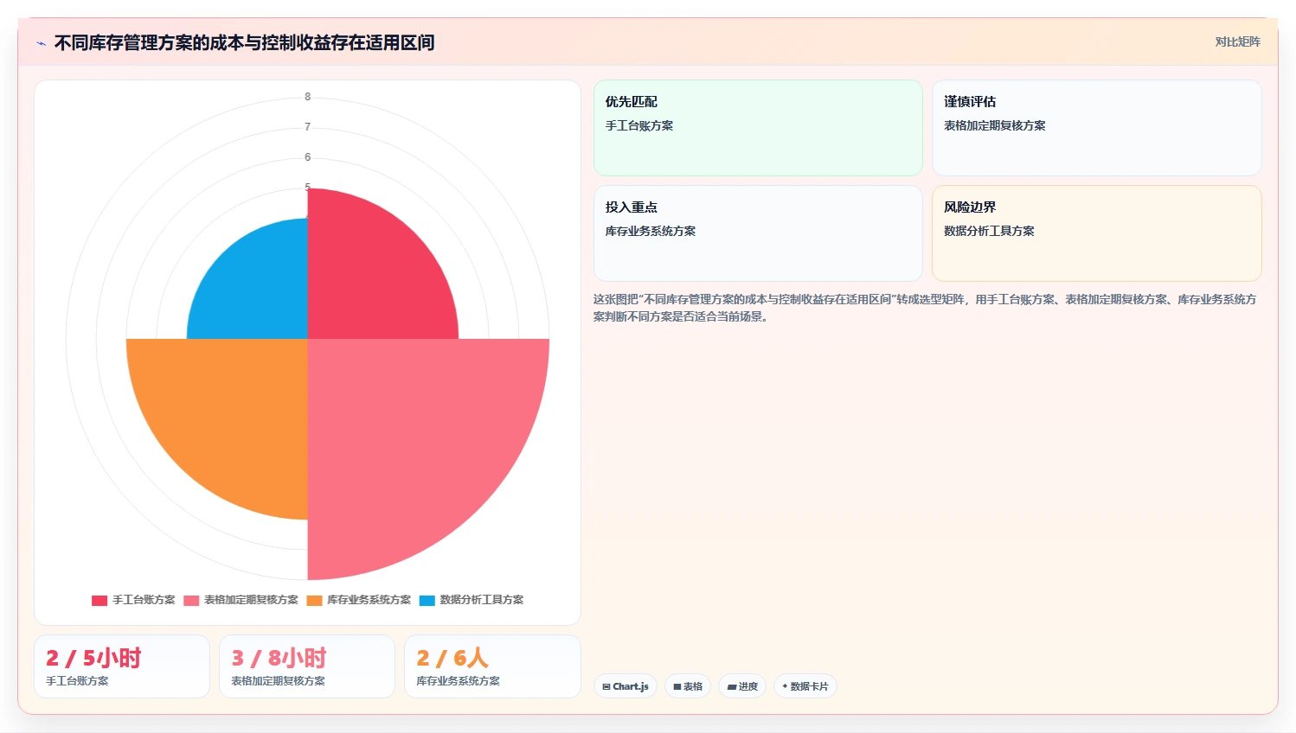
Task: Click the axis label 8 on chart
Action: click(307, 97)
